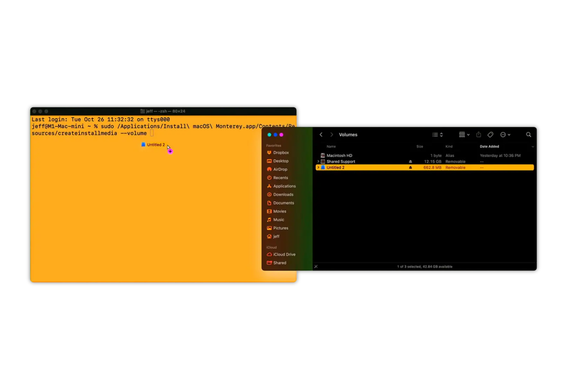Eject the Shared Support volume

pyautogui.click(x=410, y=162)
